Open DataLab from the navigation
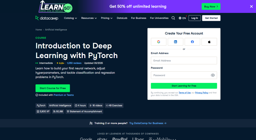This screenshot has height=140, width=256. click(122, 18)
